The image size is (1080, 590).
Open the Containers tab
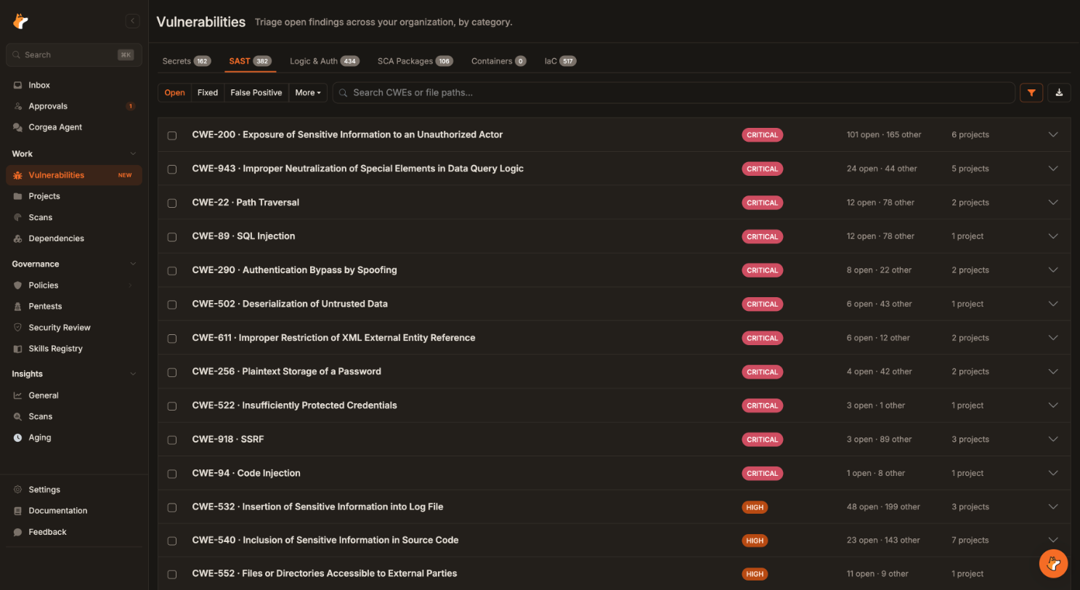[x=499, y=61]
